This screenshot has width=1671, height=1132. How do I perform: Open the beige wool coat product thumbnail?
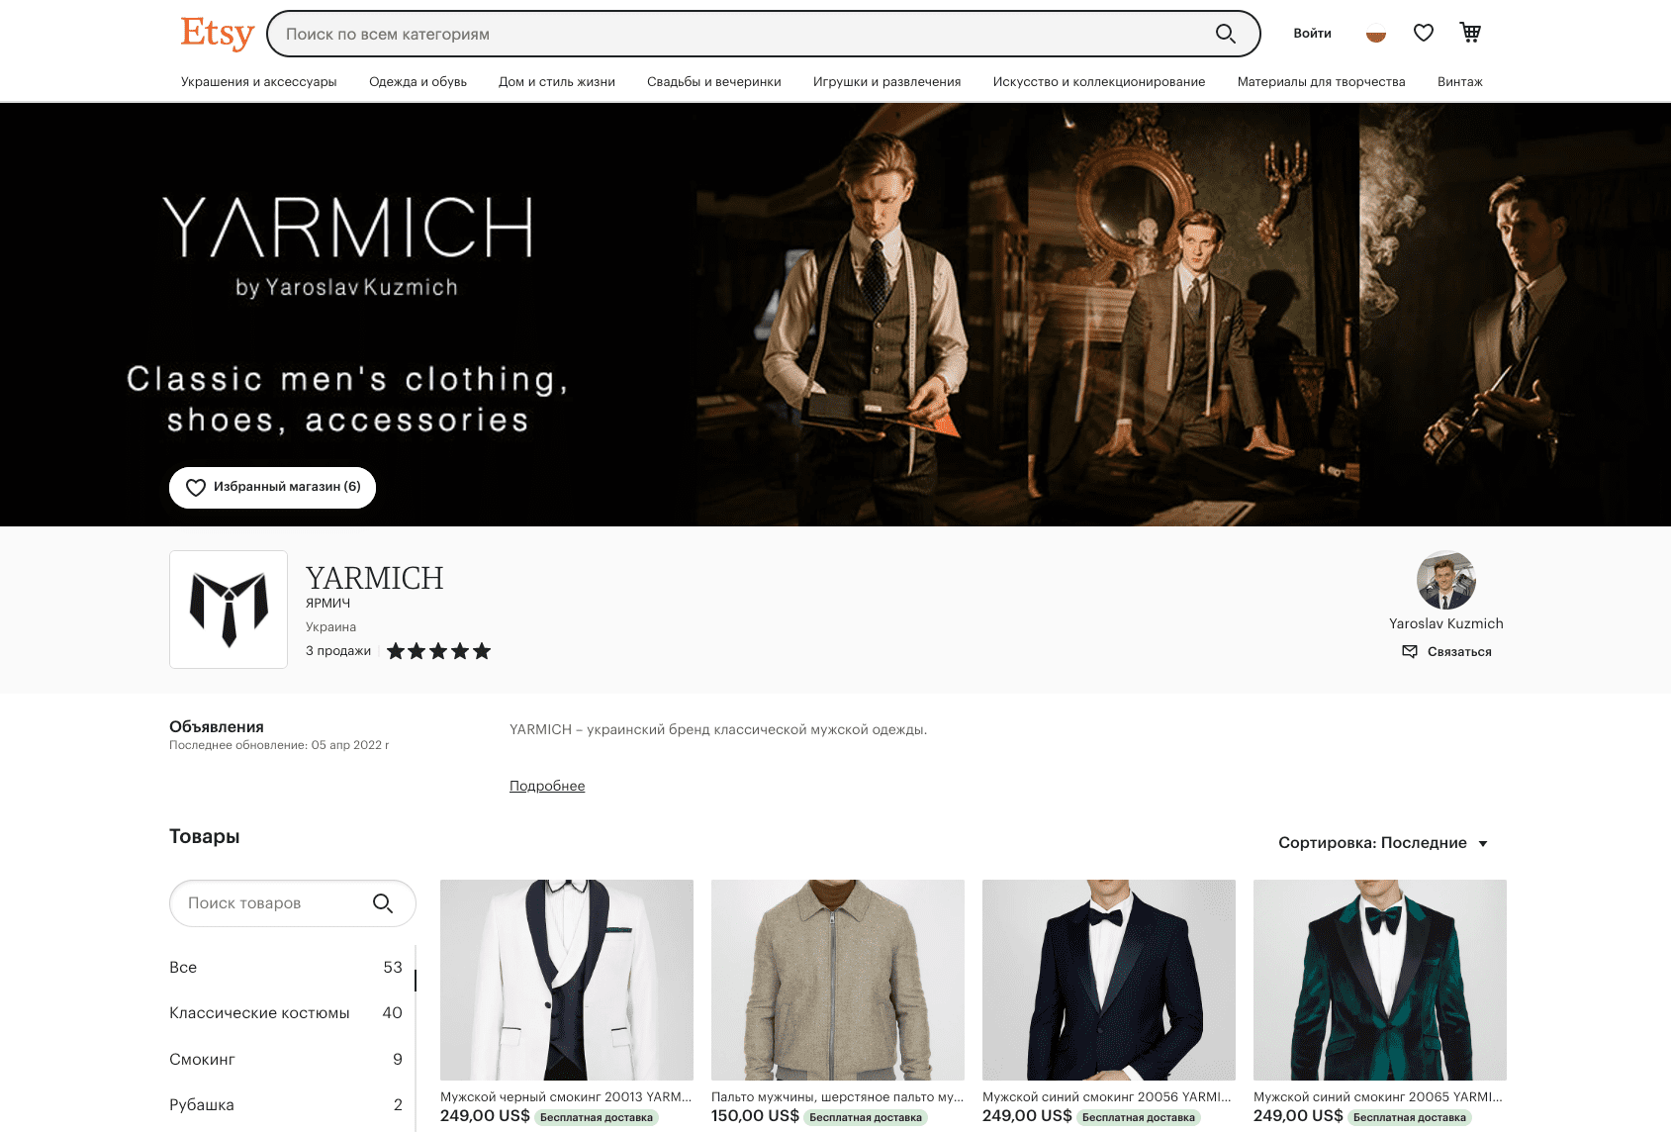(x=838, y=980)
